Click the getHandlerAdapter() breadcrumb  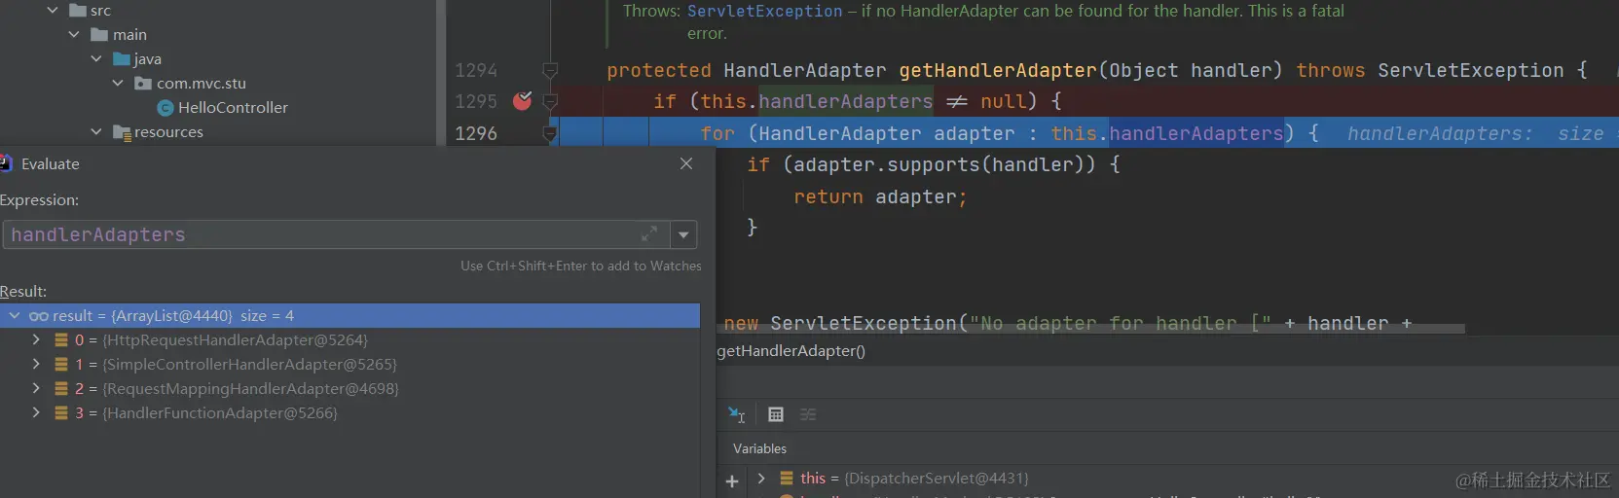pos(791,350)
